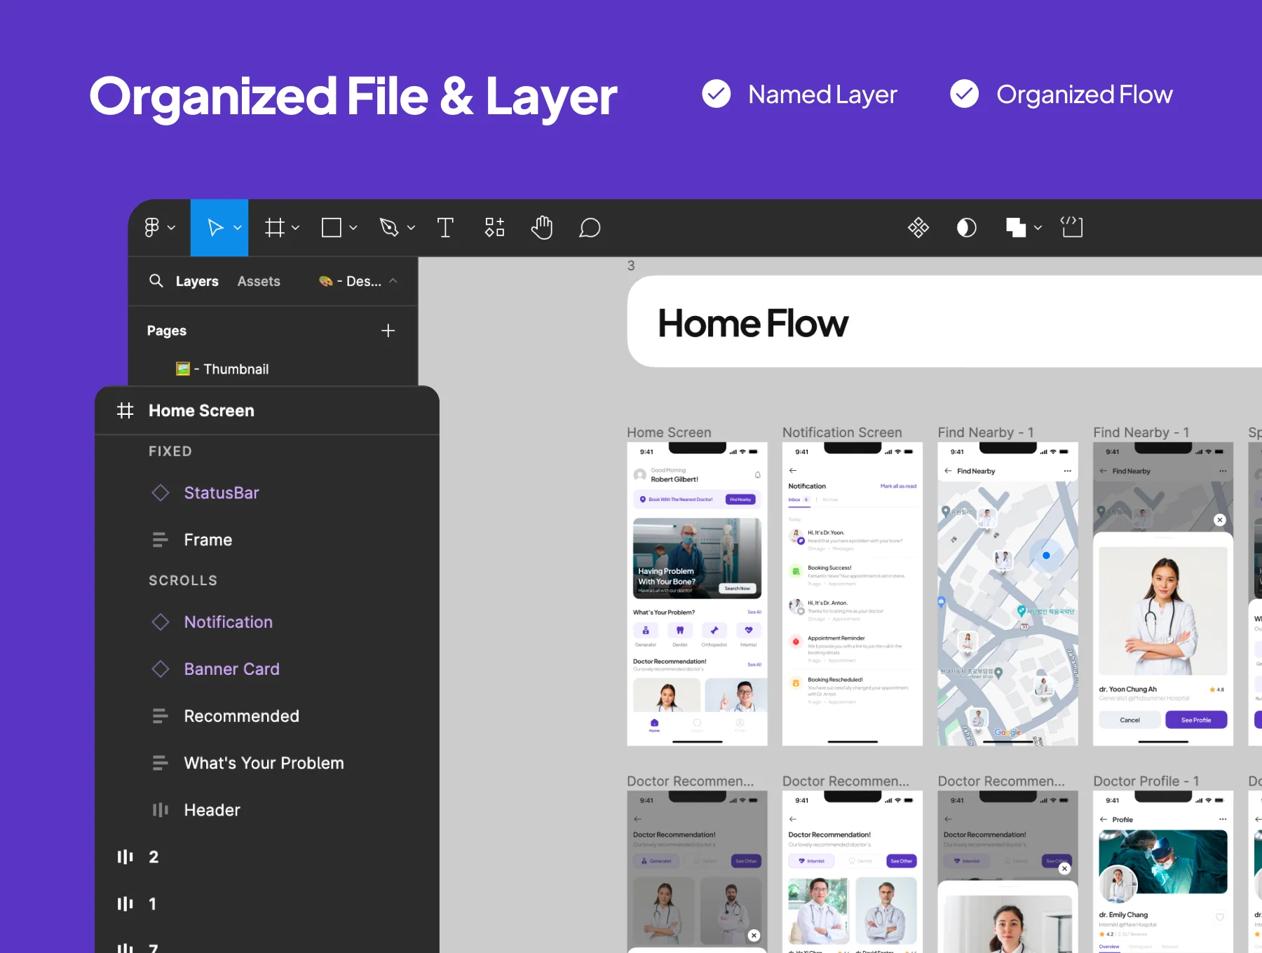Open Frame tool dropdown arrow

[x=295, y=228]
